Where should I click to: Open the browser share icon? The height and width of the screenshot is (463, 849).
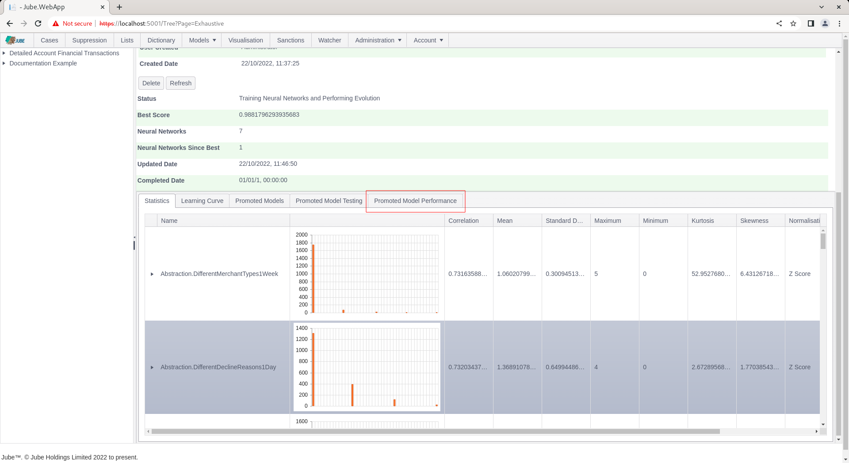[x=779, y=23]
